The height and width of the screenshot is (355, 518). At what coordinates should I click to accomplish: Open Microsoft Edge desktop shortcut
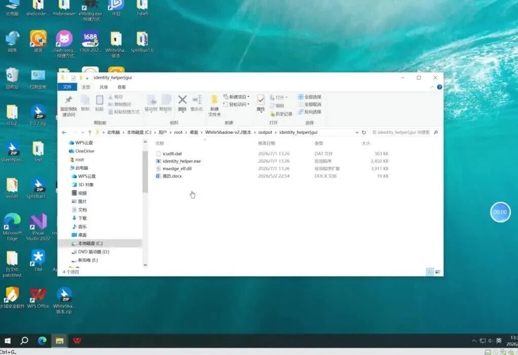coord(12,227)
